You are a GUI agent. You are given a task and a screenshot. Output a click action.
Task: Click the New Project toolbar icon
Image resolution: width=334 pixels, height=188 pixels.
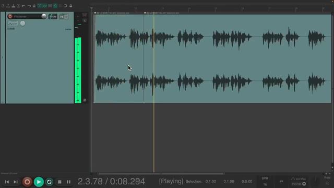3,6
